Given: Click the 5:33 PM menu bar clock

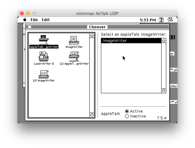Looking at the screenshot, I should pyautogui.click(x=148, y=20).
